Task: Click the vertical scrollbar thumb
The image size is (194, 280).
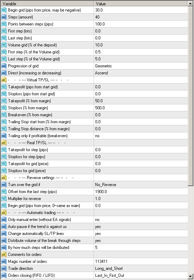Action: click(x=191, y=96)
